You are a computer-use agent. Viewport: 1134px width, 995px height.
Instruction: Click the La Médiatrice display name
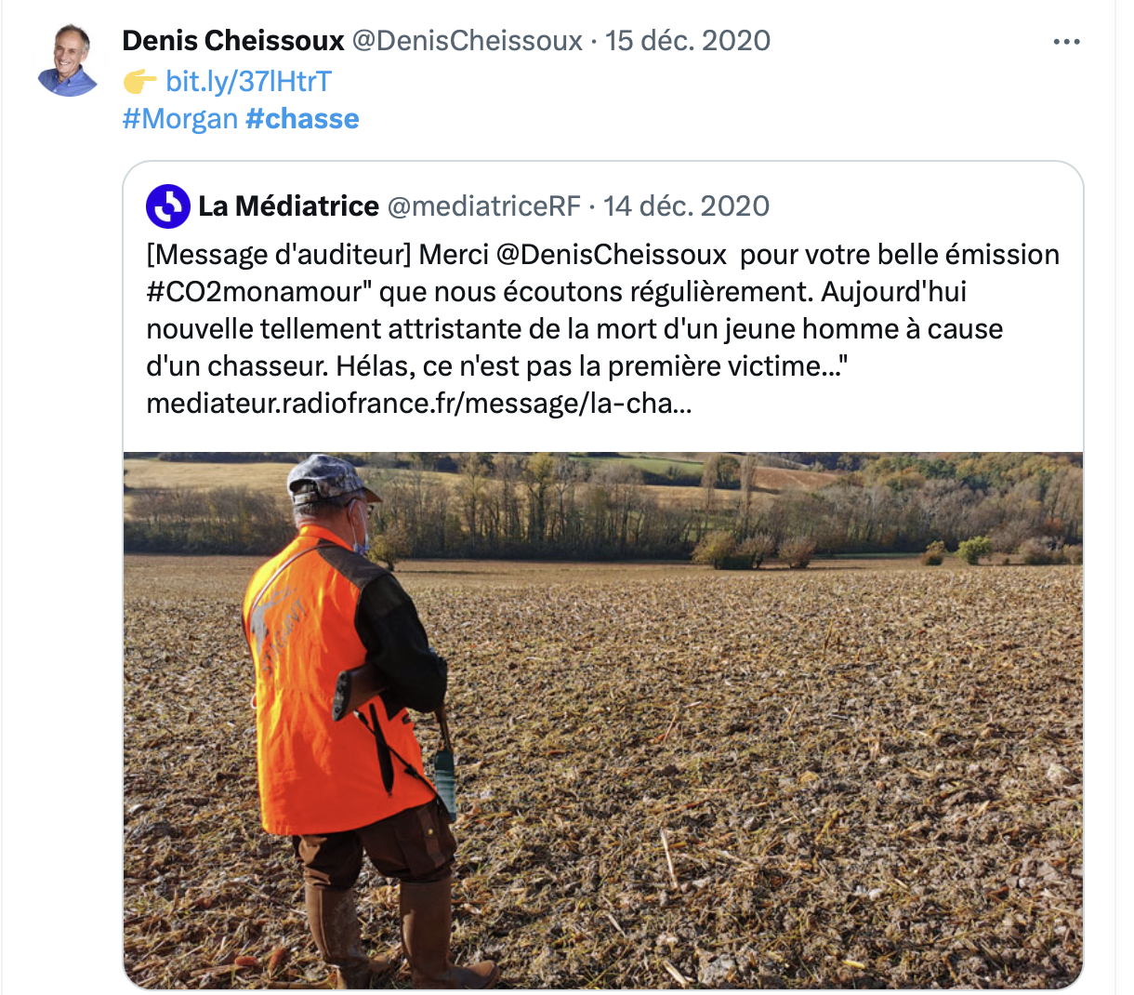pyautogui.click(x=288, y=206)
